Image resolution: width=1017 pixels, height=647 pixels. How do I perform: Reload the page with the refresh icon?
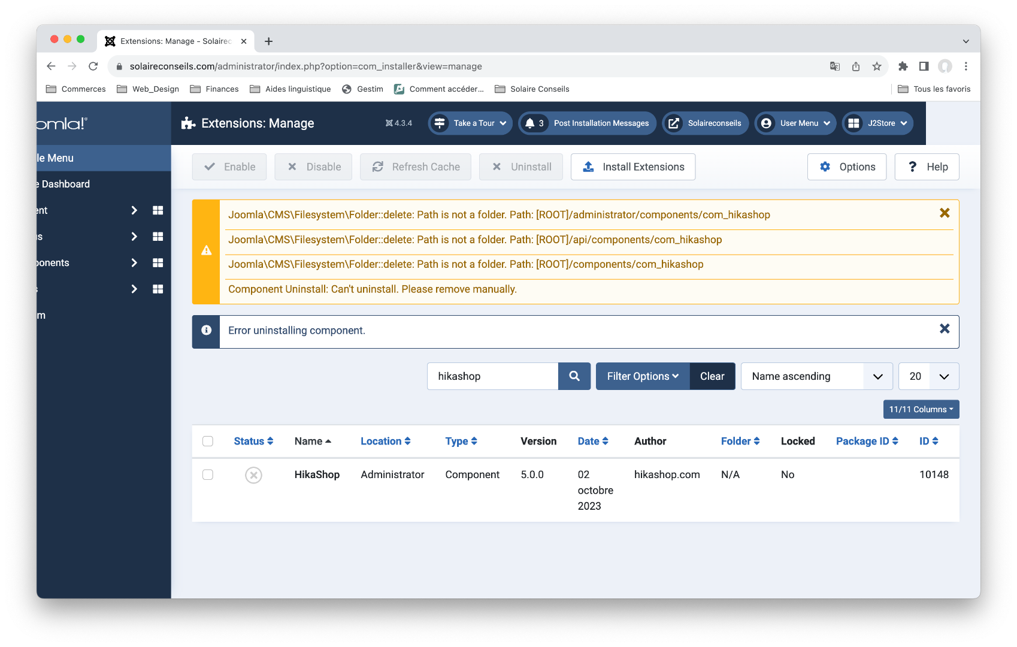tap(93, 66)
